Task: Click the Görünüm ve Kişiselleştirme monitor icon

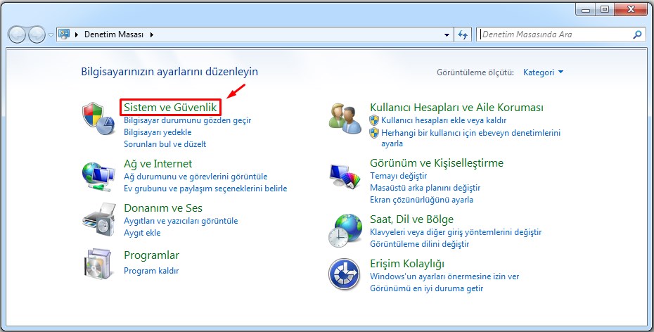Action: (x=345, y=176)
